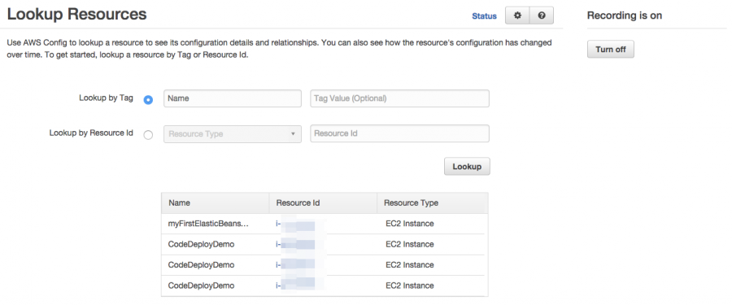This screenshot has width=732, height=305.
Task: Focus the Name tag key field
Action: 233,98
